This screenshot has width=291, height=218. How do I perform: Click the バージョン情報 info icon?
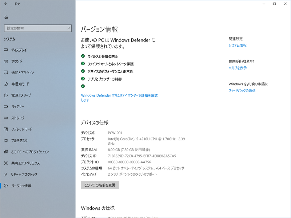click(6, 186)
